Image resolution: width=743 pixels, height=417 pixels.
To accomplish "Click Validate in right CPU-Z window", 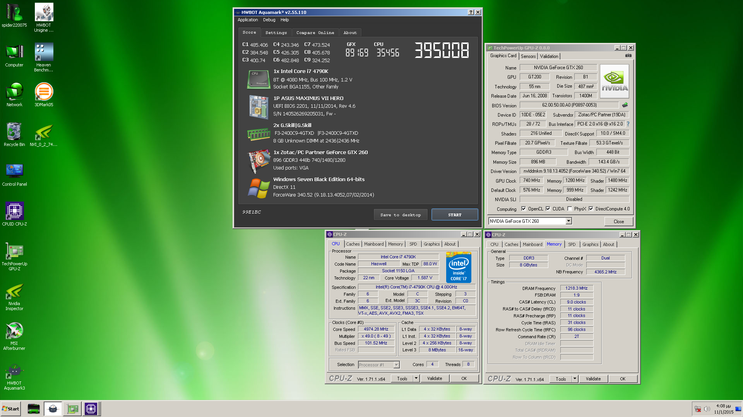I will [x=593, y=379].
